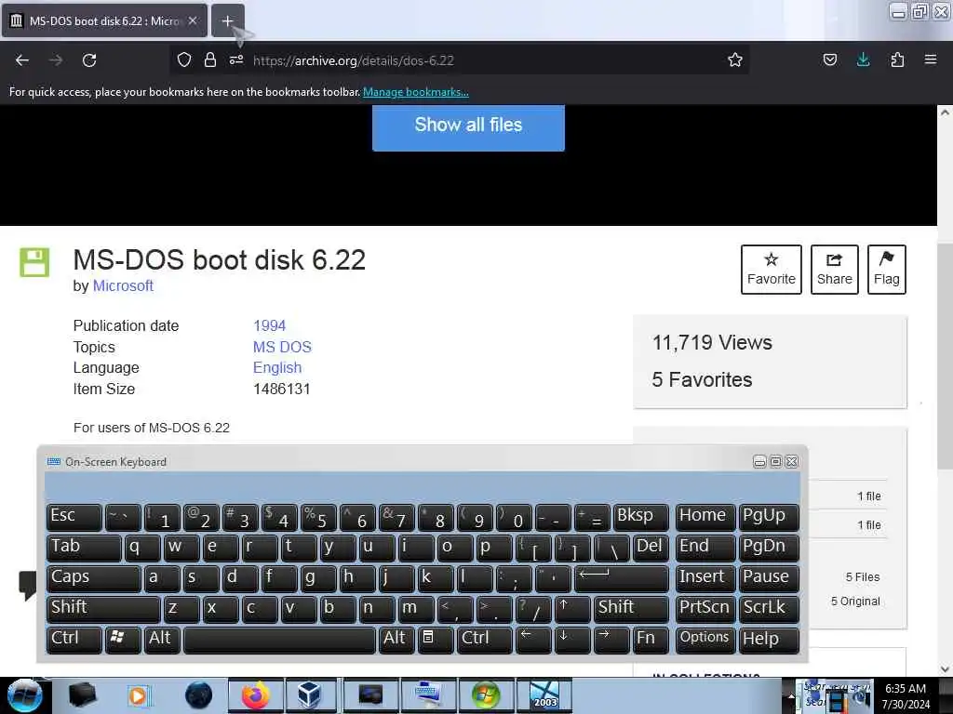Click the site security padlock icon
The image size is (953, 714).
210,59
